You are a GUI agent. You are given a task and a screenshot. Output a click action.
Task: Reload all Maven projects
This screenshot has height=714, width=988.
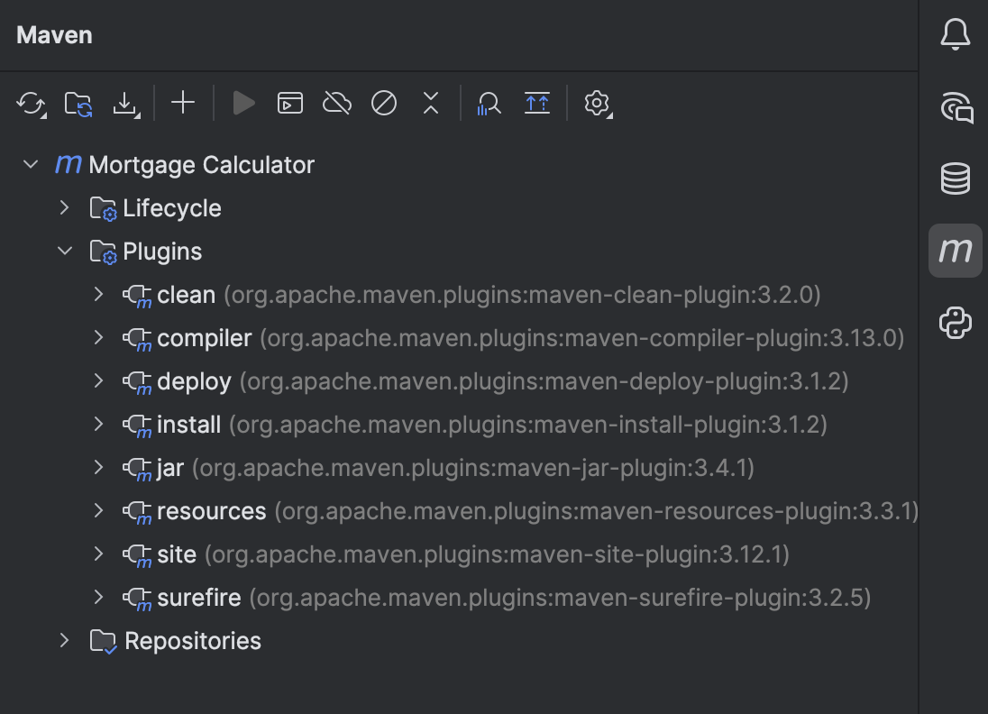click(x=32, y=103)
